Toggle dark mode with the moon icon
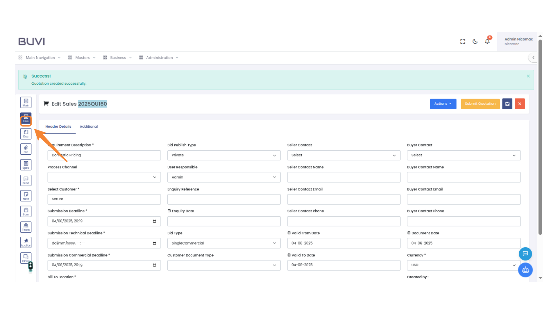 (x=475, y=42)
